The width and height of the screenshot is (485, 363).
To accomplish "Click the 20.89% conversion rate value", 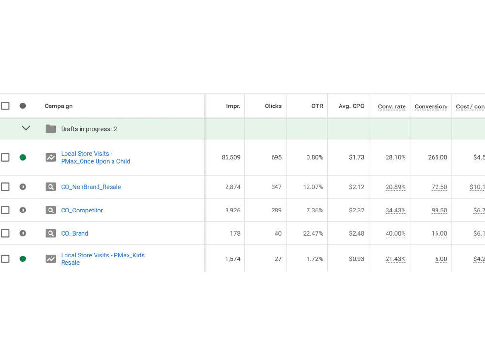I will coord(395,187).
